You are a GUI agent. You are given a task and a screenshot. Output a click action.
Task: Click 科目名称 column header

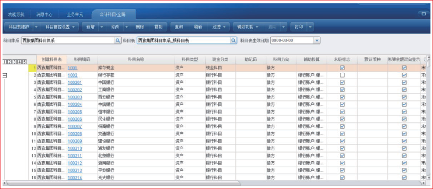[136, 59]
